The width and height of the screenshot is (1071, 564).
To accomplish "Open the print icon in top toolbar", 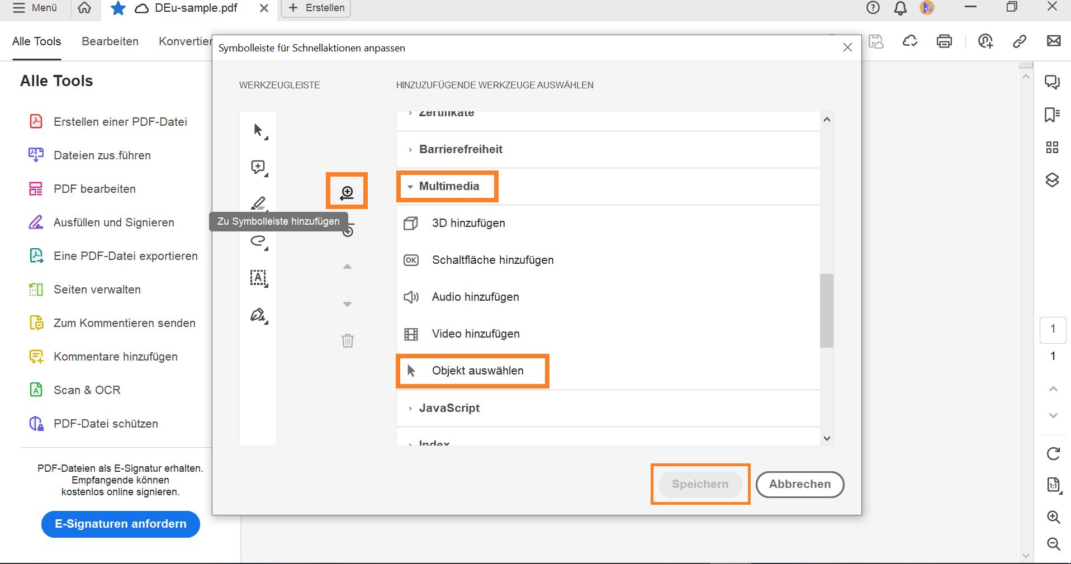I will (x=944, y=41).
